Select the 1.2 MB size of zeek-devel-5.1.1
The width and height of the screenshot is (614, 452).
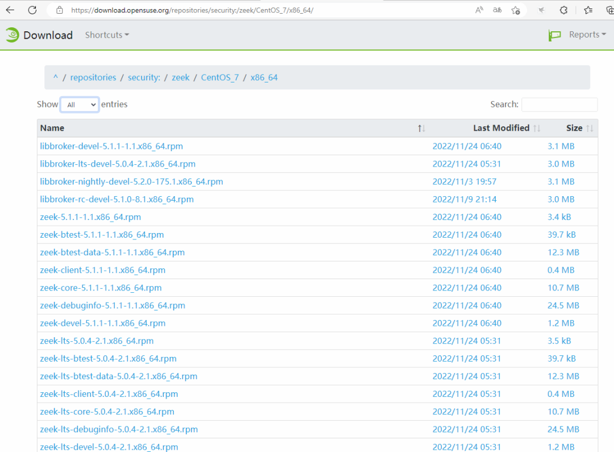561,323
